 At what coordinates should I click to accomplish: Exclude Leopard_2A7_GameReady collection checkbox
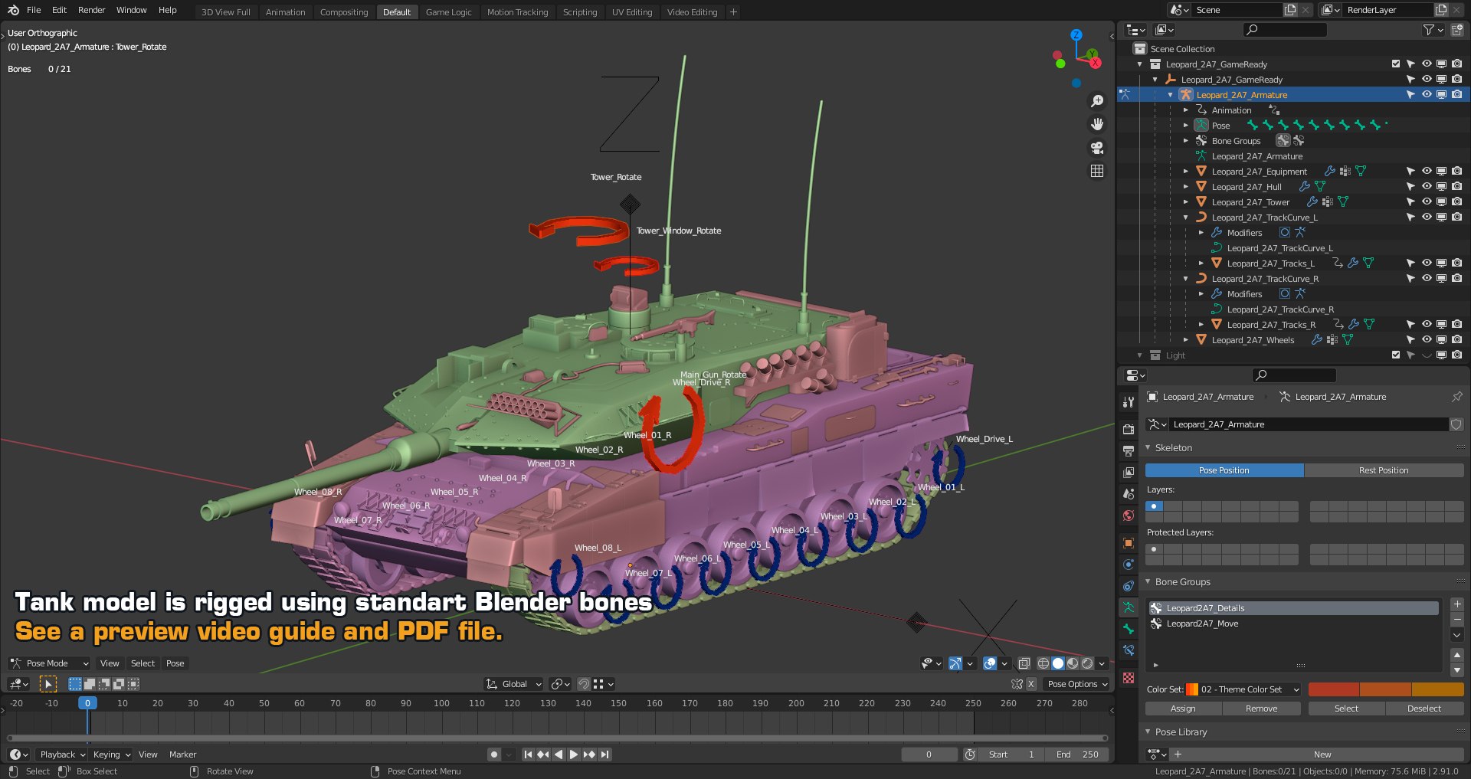coord(1395,64)
